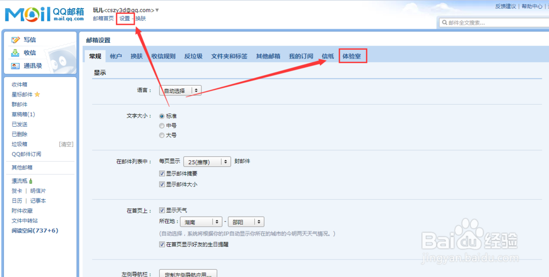Screen dimensions: 549x277
Task: Open 文件中转站 in sidebar
Action: pos(25,221)
